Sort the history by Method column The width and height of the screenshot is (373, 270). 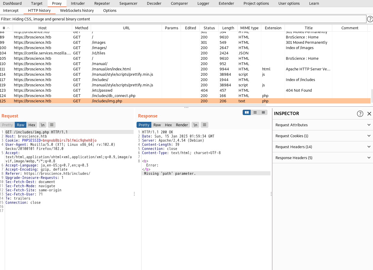tap(81, 28)
